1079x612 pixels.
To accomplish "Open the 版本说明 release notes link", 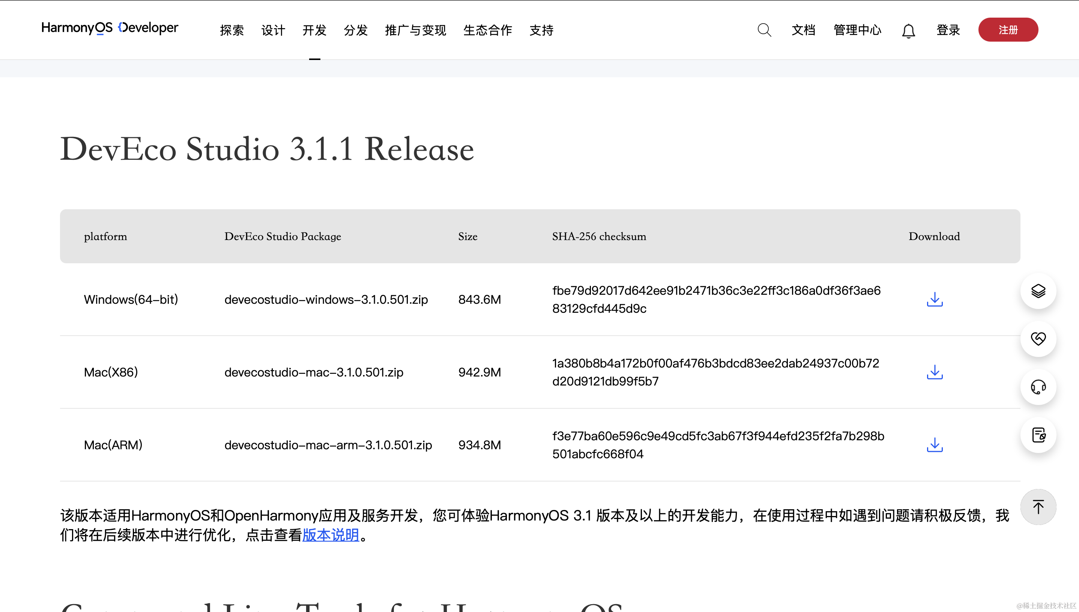I will pos(331,535).
